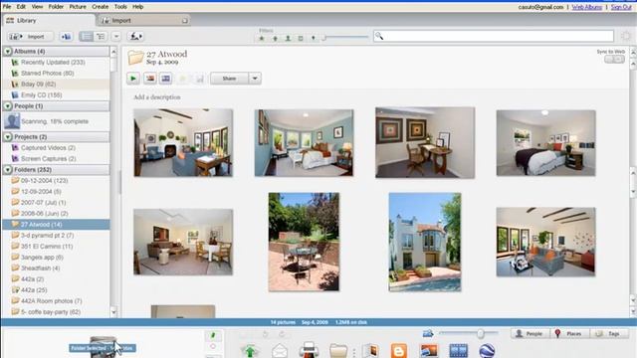Screen dimensions: 637x358
Task: Click the create movie presentation icon
Action: tap(166, 79)
